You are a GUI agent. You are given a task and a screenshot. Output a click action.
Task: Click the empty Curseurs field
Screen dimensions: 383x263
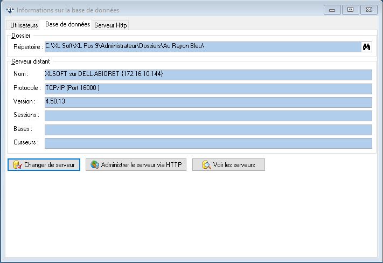click(x=208, y=143)
